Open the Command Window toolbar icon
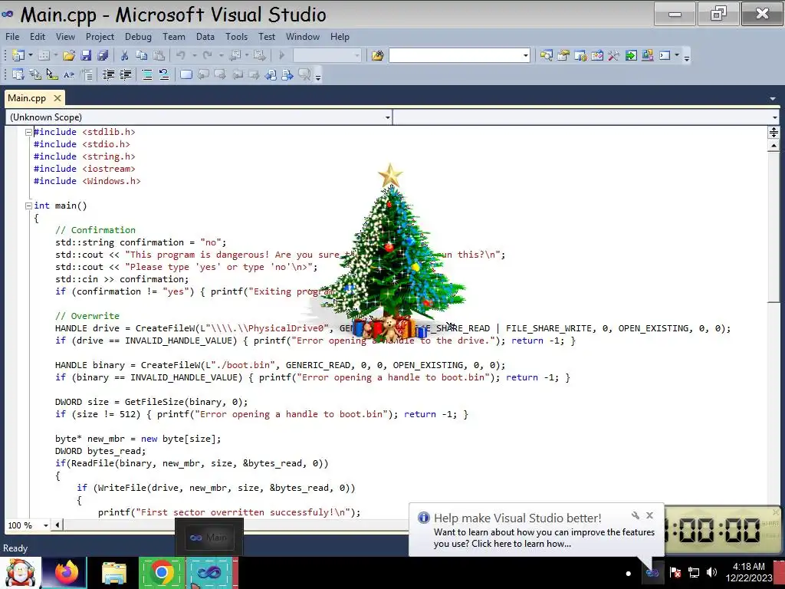The width and height of the screenshot is (785, 589). pos(665,55)
